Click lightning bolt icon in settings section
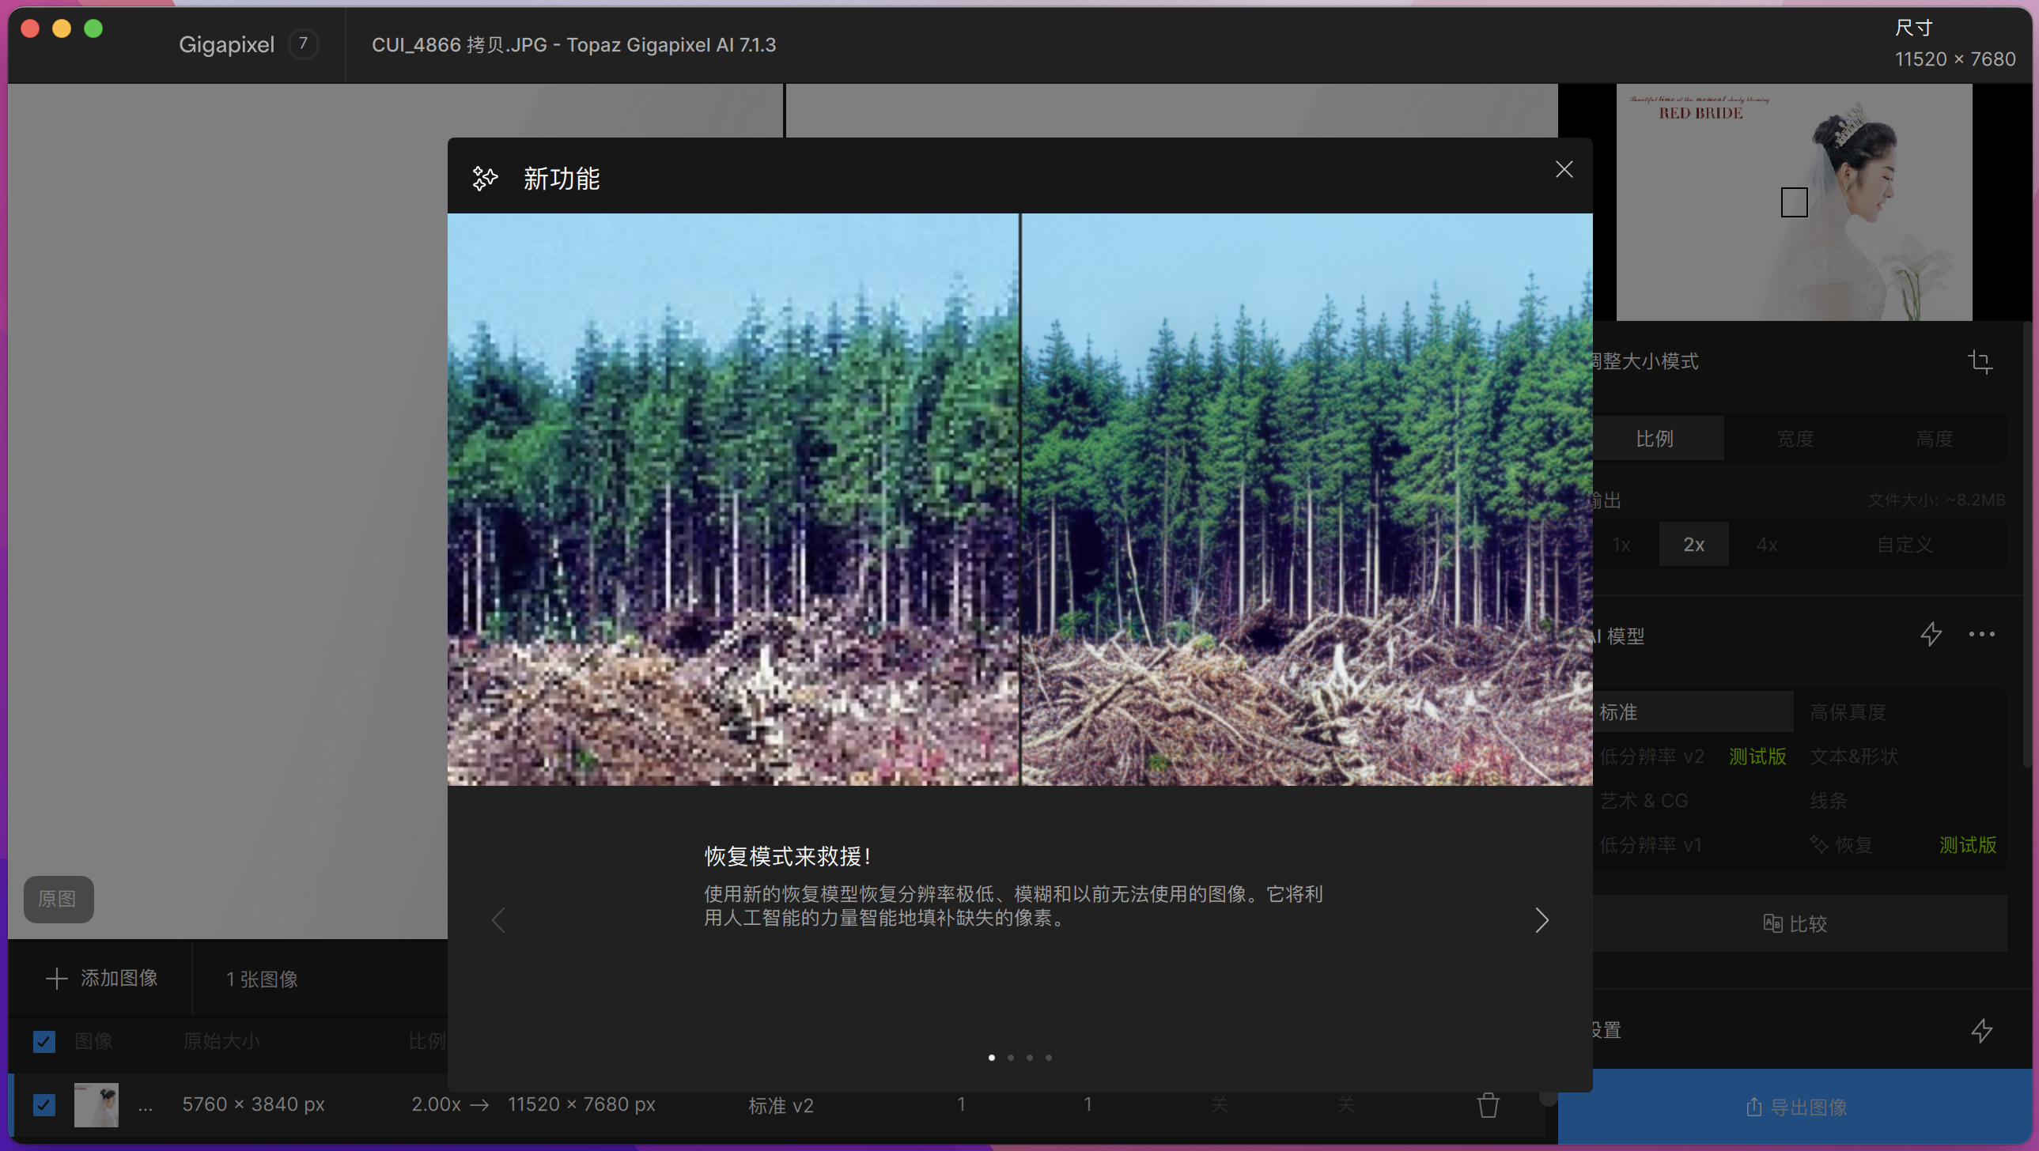This screenshot has height=1151, width=2039. point(1981,1030)
